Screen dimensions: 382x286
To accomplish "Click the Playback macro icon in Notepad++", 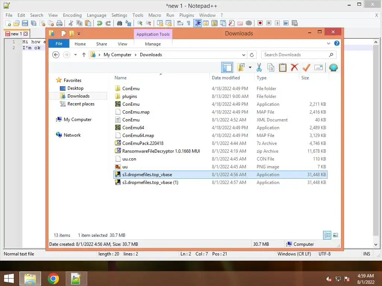I will (x=277, y=23).
